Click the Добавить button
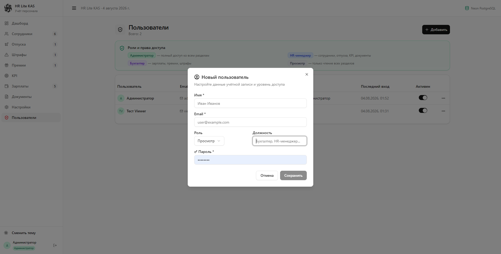 coord(436,30)
